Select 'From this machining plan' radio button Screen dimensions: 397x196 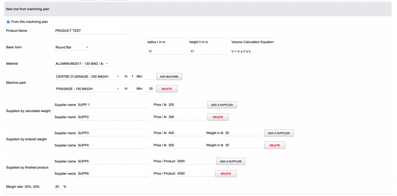(x=8, y=22)
